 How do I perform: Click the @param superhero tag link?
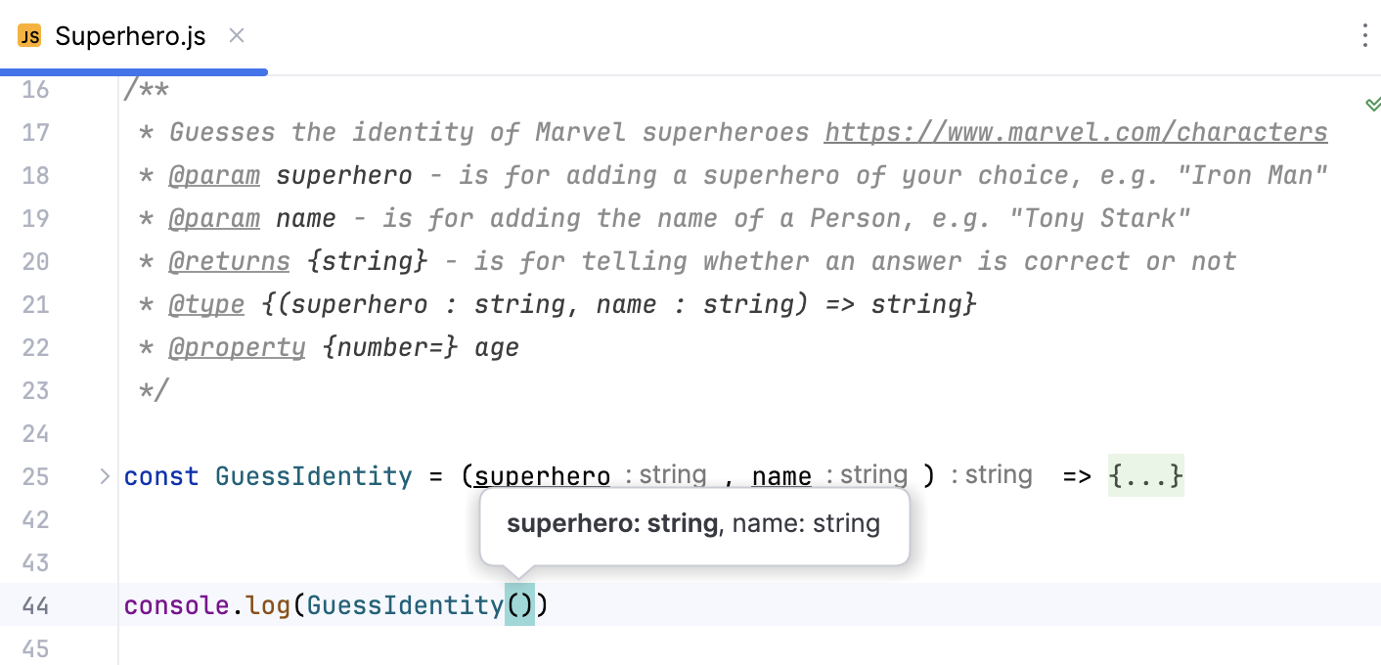[214, 175]
